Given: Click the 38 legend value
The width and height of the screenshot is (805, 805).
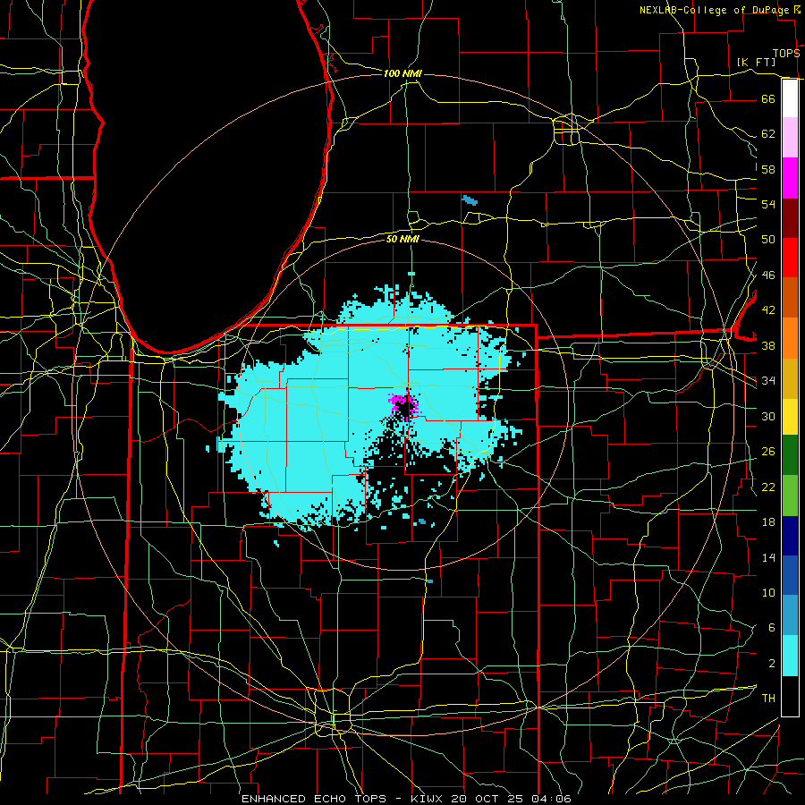Looking at the screenshot, I should click(x=768, y=345).
